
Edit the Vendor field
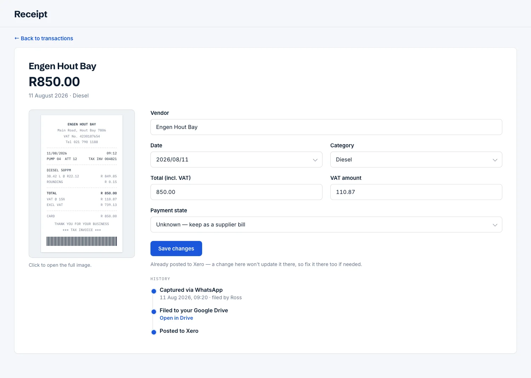326,127
